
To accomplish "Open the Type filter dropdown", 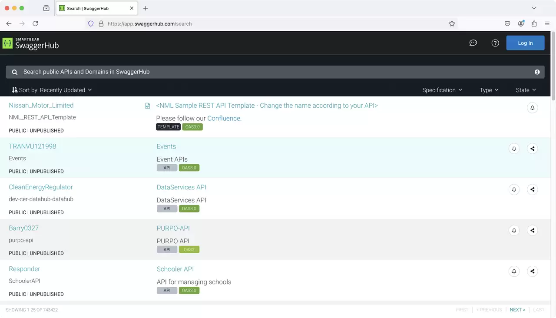I will coord(489,90).
